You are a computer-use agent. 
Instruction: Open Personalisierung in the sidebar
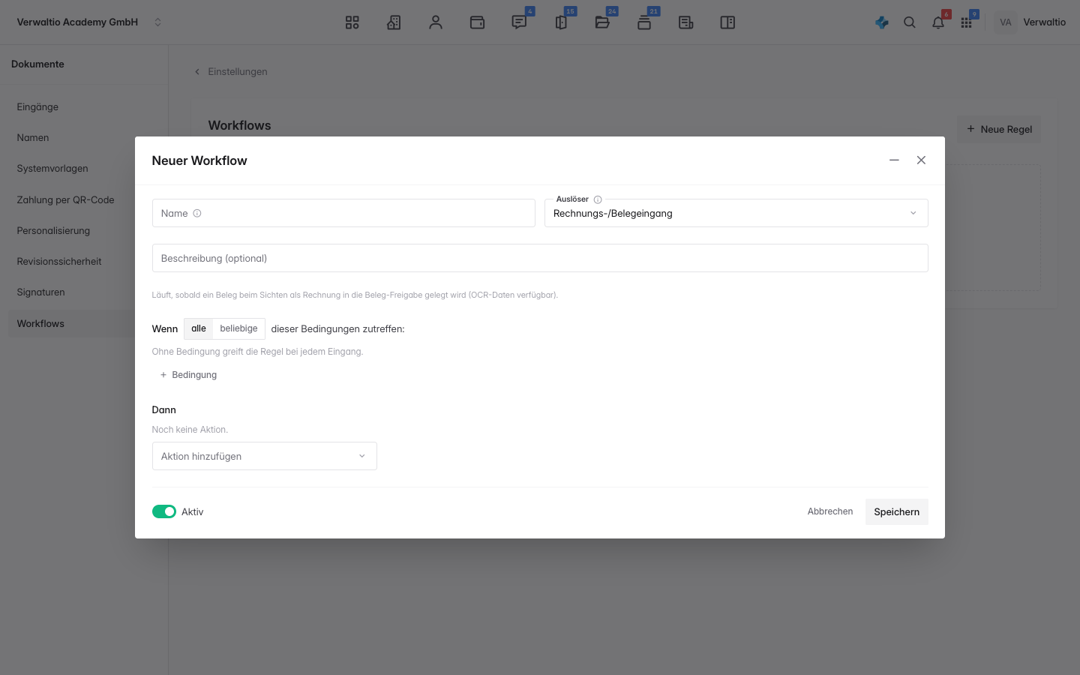tap(84, 230)
